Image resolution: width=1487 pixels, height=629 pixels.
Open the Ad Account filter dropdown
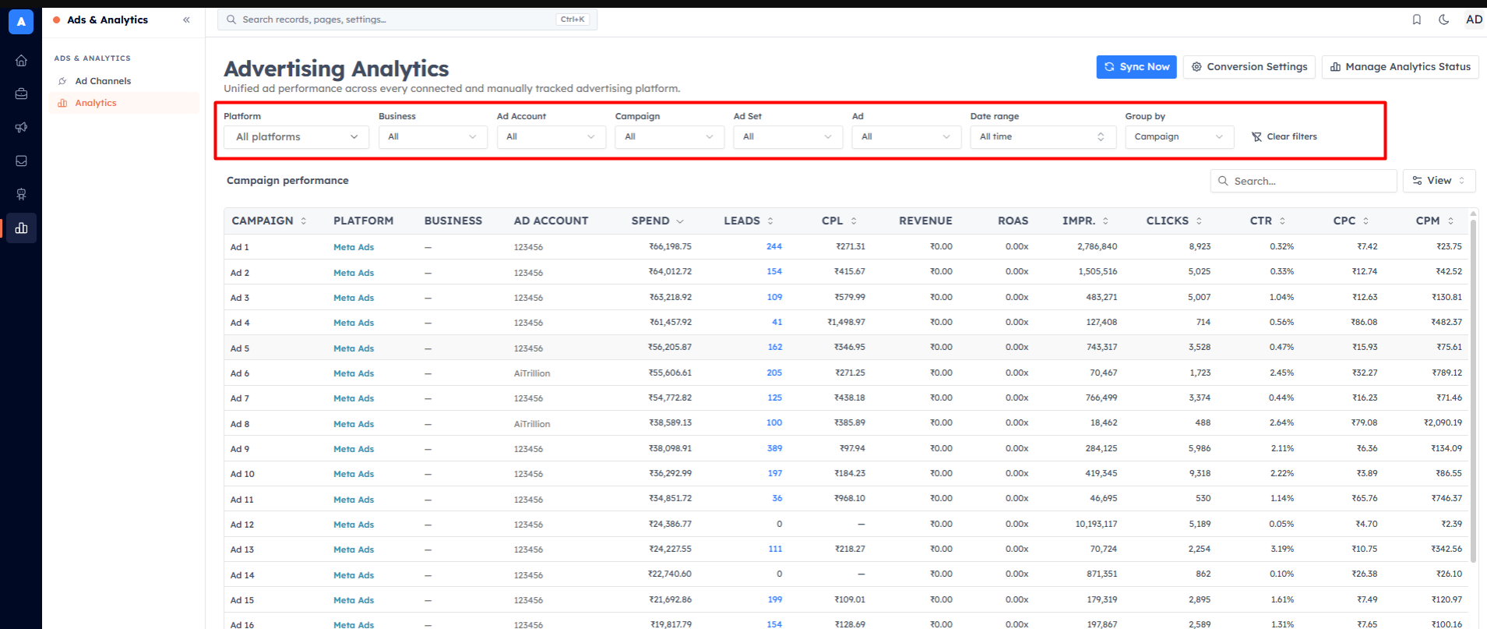[x=551, y=136]
